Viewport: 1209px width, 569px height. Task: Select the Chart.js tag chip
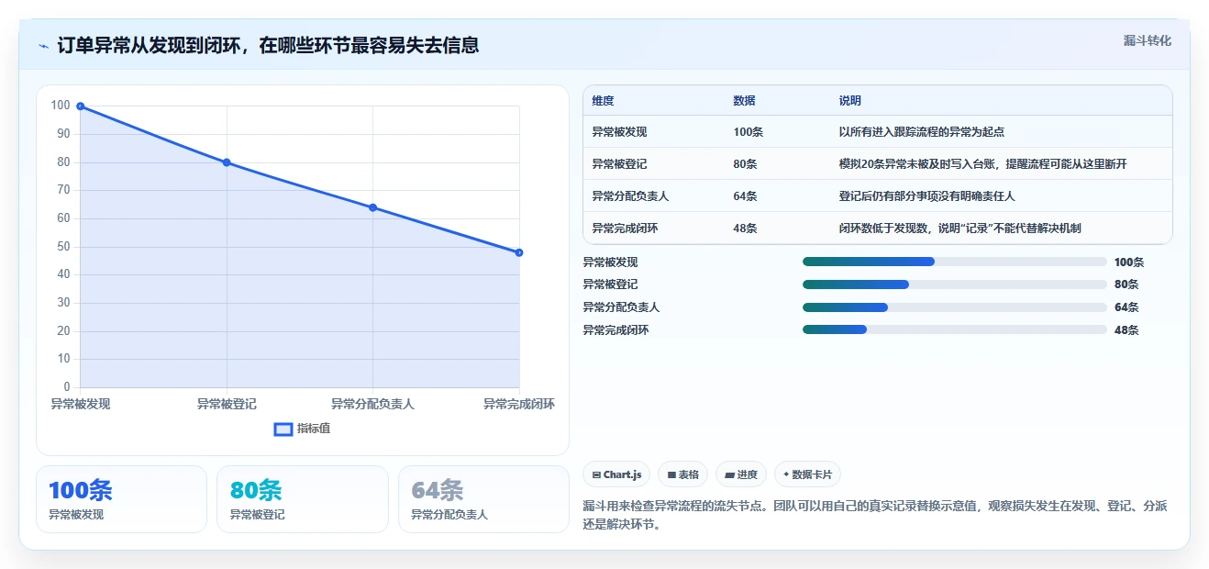(x=616, y=474)
